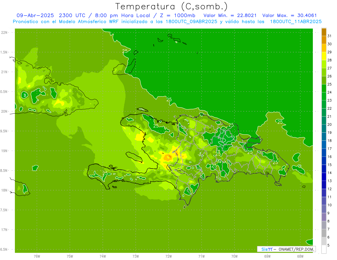Click the legend value "11"
The image size is (337, 260).
[330, 197]
